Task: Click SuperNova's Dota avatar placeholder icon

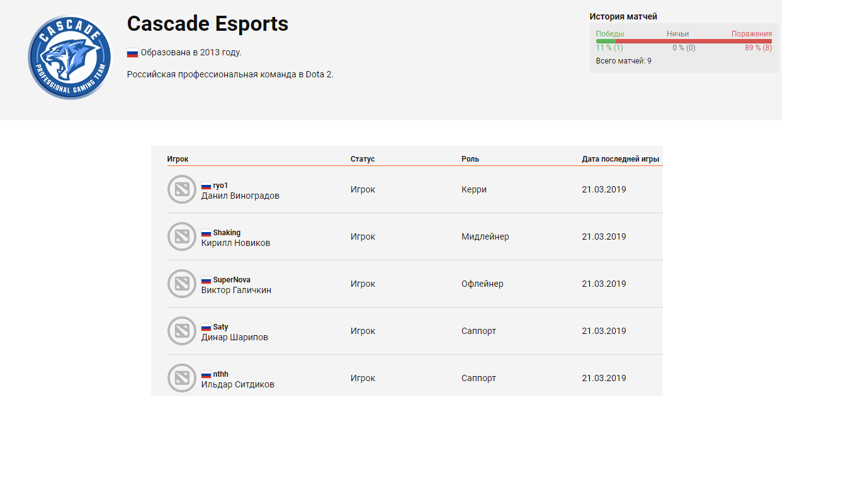Action: 182,284
